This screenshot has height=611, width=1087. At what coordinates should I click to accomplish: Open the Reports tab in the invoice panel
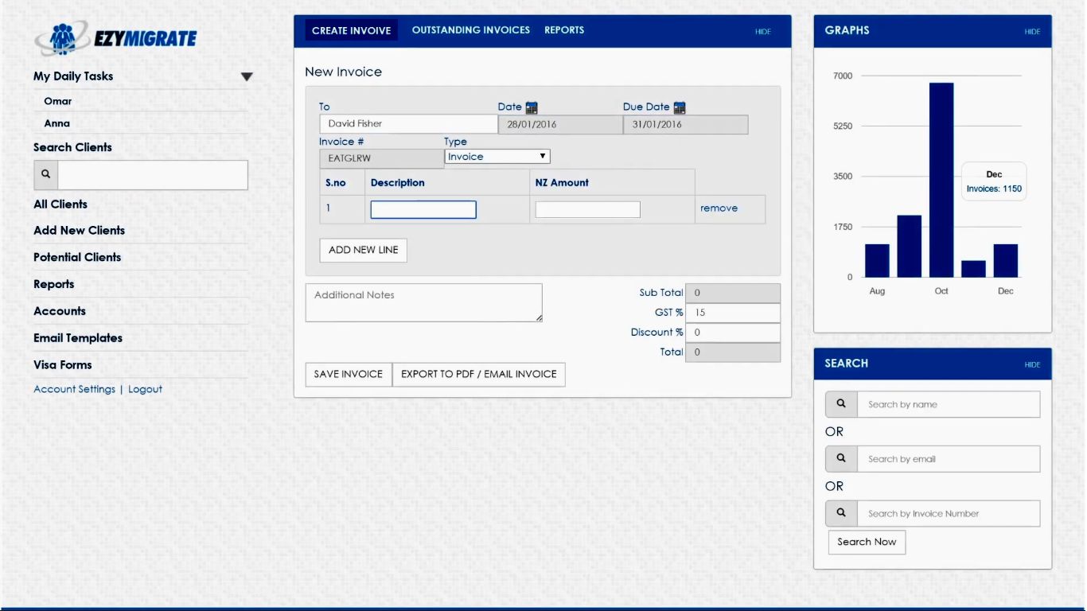click(x=564, y=30)
